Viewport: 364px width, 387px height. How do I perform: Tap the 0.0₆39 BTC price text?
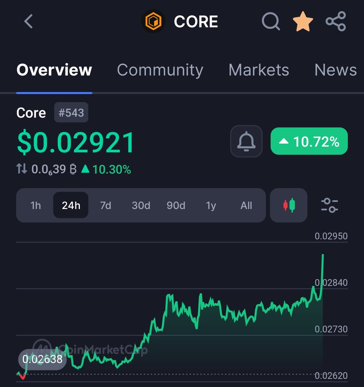tap(54, 169)
